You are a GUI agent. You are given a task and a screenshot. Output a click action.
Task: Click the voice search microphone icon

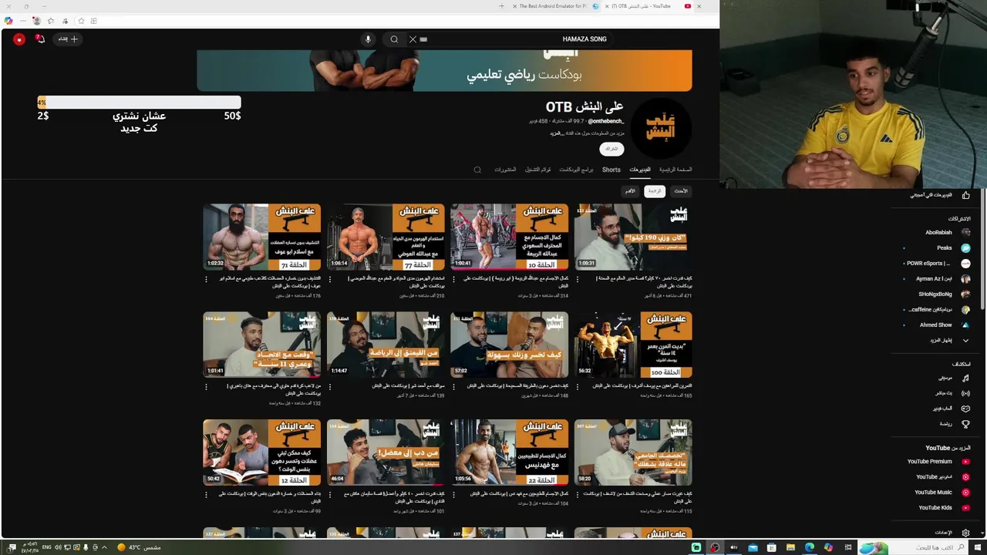[x=368, y=39]
